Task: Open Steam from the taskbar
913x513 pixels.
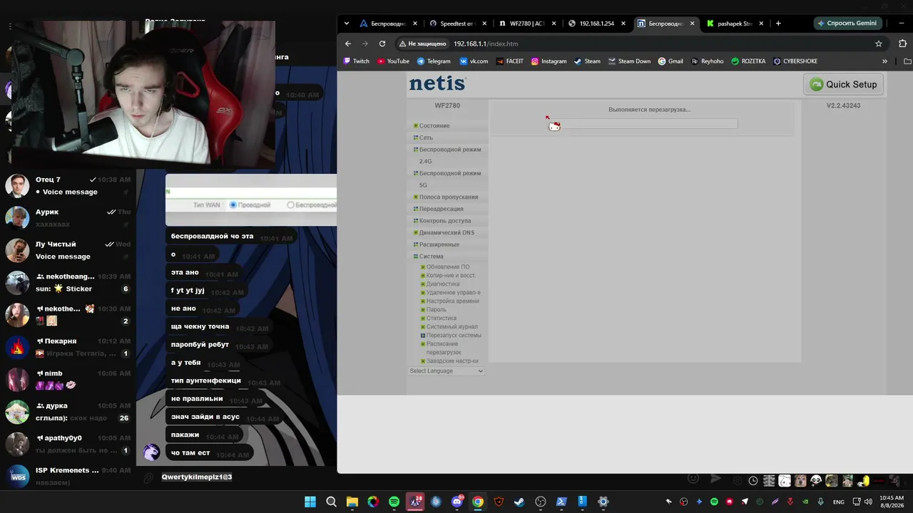Action: [519, 502]
